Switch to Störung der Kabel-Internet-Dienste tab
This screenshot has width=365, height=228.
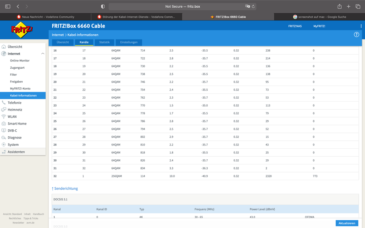click(137, 17)
